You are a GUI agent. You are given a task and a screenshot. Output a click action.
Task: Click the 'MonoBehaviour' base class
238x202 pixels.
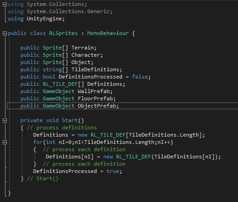pyautogui.click(x=108, y=33)
